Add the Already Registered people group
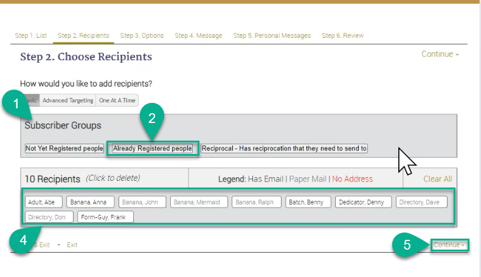Viewport: 481px width, 277px height. [153, 149]
